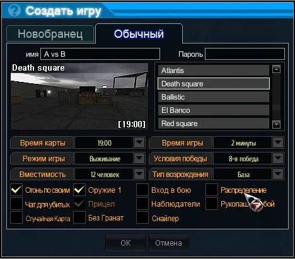Image resolution: width=295 pixels, height=259 pixels.
Task: Enable the Наблюдатели checkbox
Action: (x=142, y=204)
